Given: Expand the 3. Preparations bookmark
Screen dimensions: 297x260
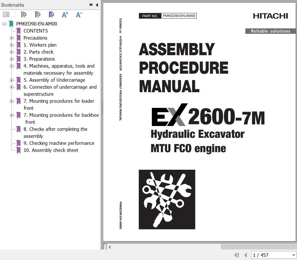Looking at the screenshot, I should tap(11, 59).
